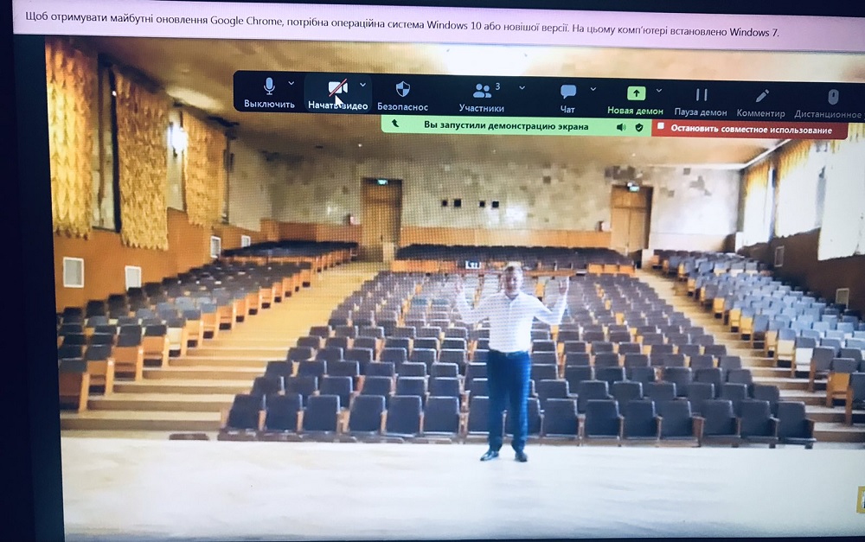Viewport: 865px width, 542px height.
Task: Click the Остановить совместное использование button
Action: [x=750, y=130]
